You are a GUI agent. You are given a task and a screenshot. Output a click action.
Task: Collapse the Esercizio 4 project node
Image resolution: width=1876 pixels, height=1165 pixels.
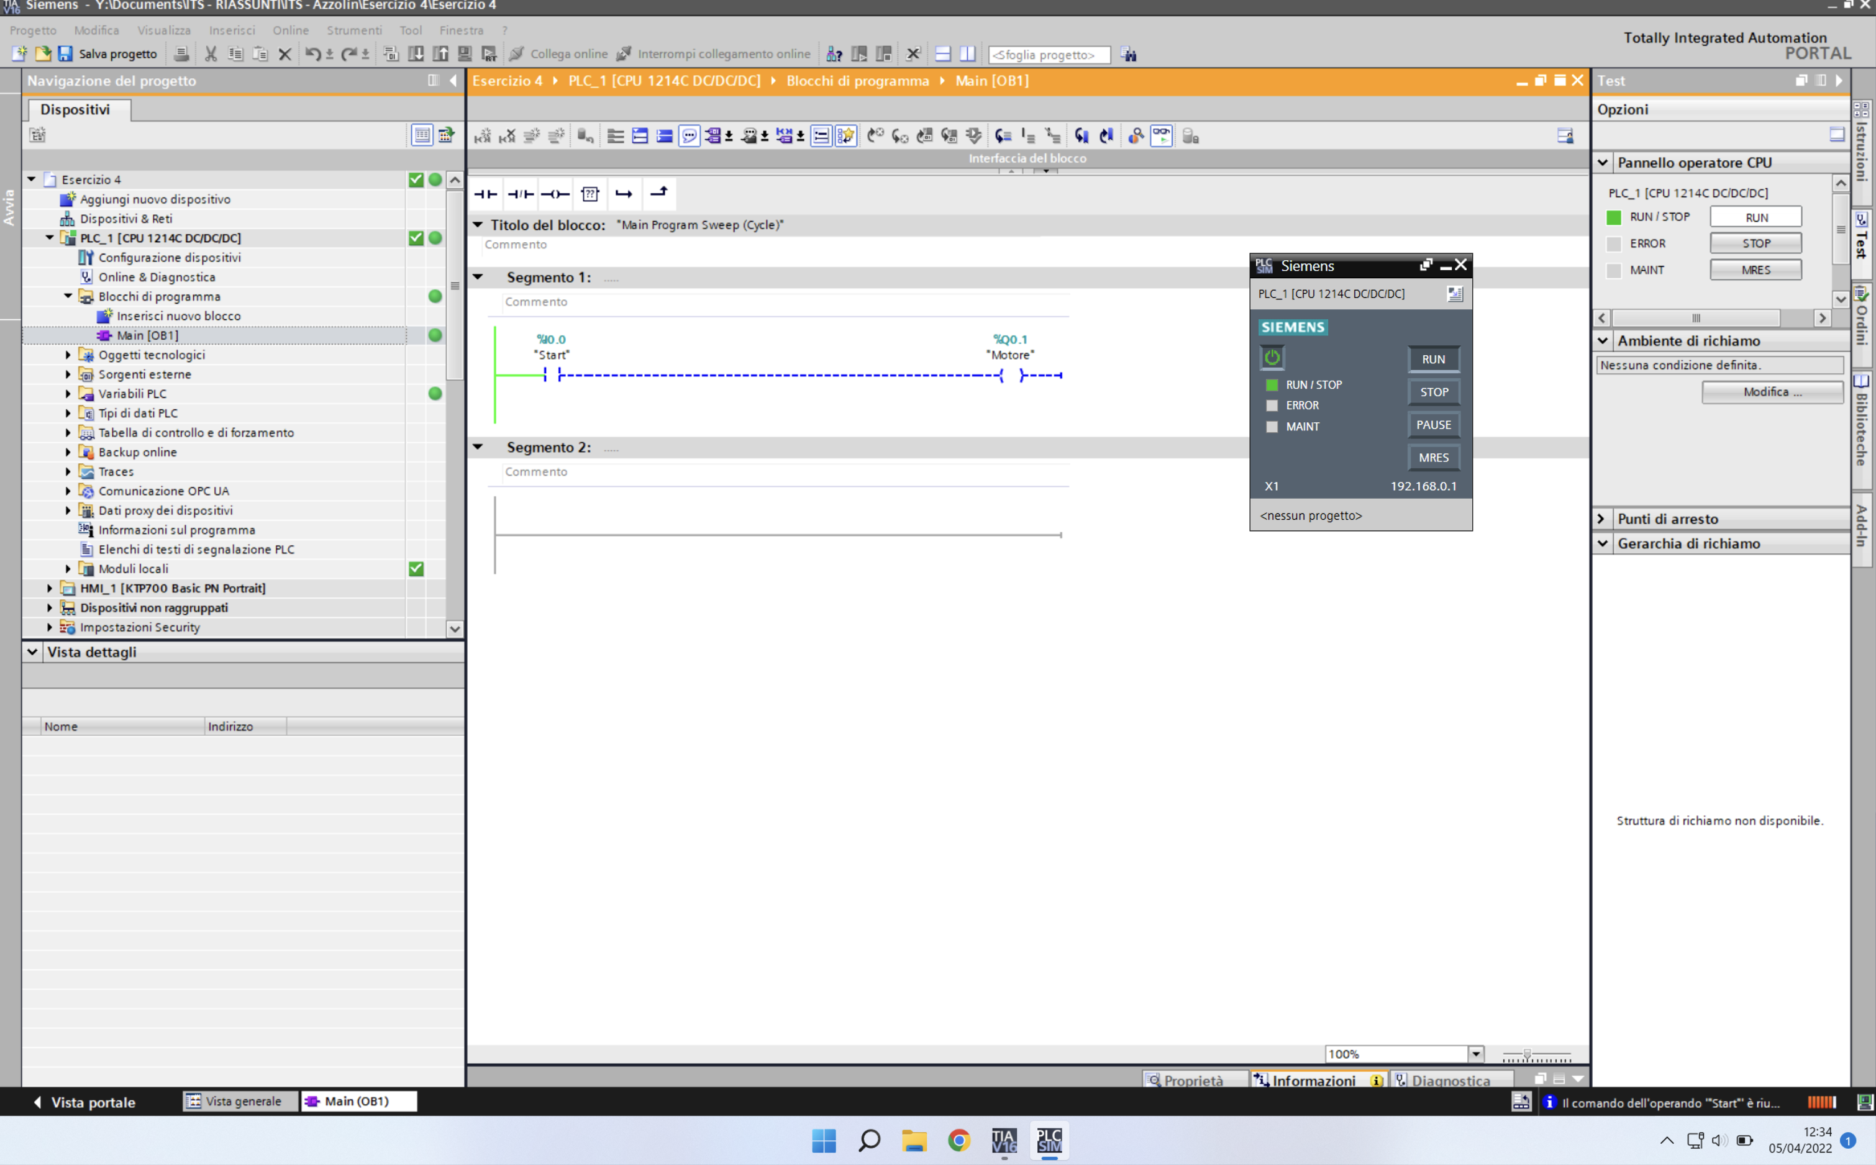(x=32, y=179)
